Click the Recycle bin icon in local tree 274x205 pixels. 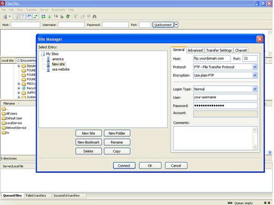coord(24,88)
